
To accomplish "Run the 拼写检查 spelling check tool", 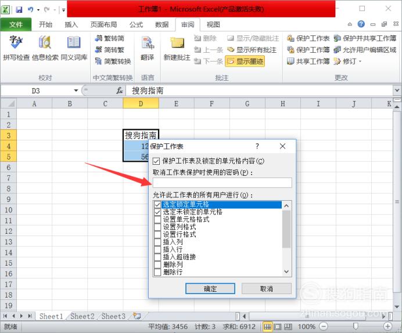I will pos(16,48).
